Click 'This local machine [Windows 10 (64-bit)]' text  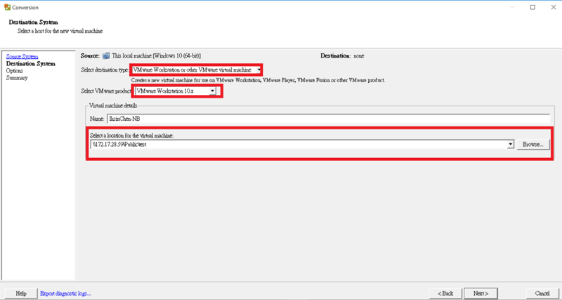(x=156, y=56)
